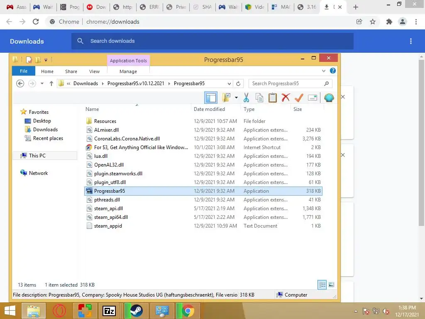Open the Windows Start button
The image size is (425, 319).
point(10,311)
